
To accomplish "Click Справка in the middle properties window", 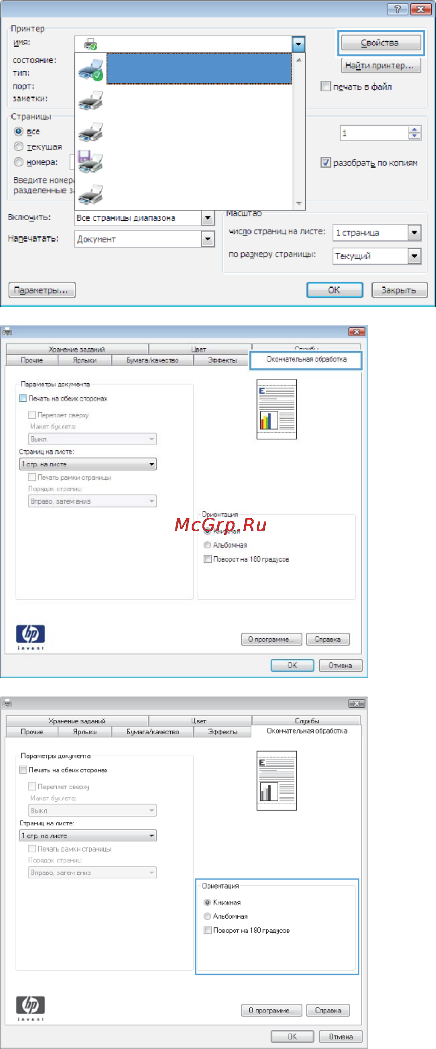I will click(328, 639).
